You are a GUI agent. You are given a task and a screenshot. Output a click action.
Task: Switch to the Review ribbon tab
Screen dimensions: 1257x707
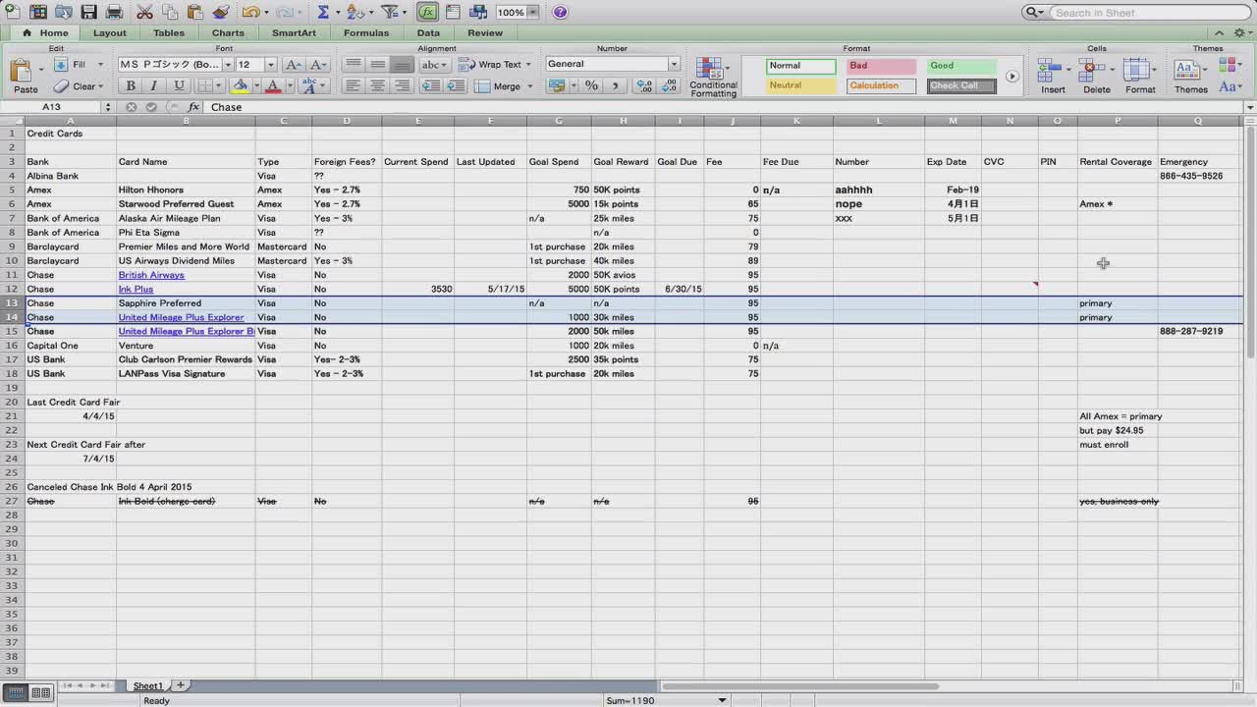coord(485,33)
